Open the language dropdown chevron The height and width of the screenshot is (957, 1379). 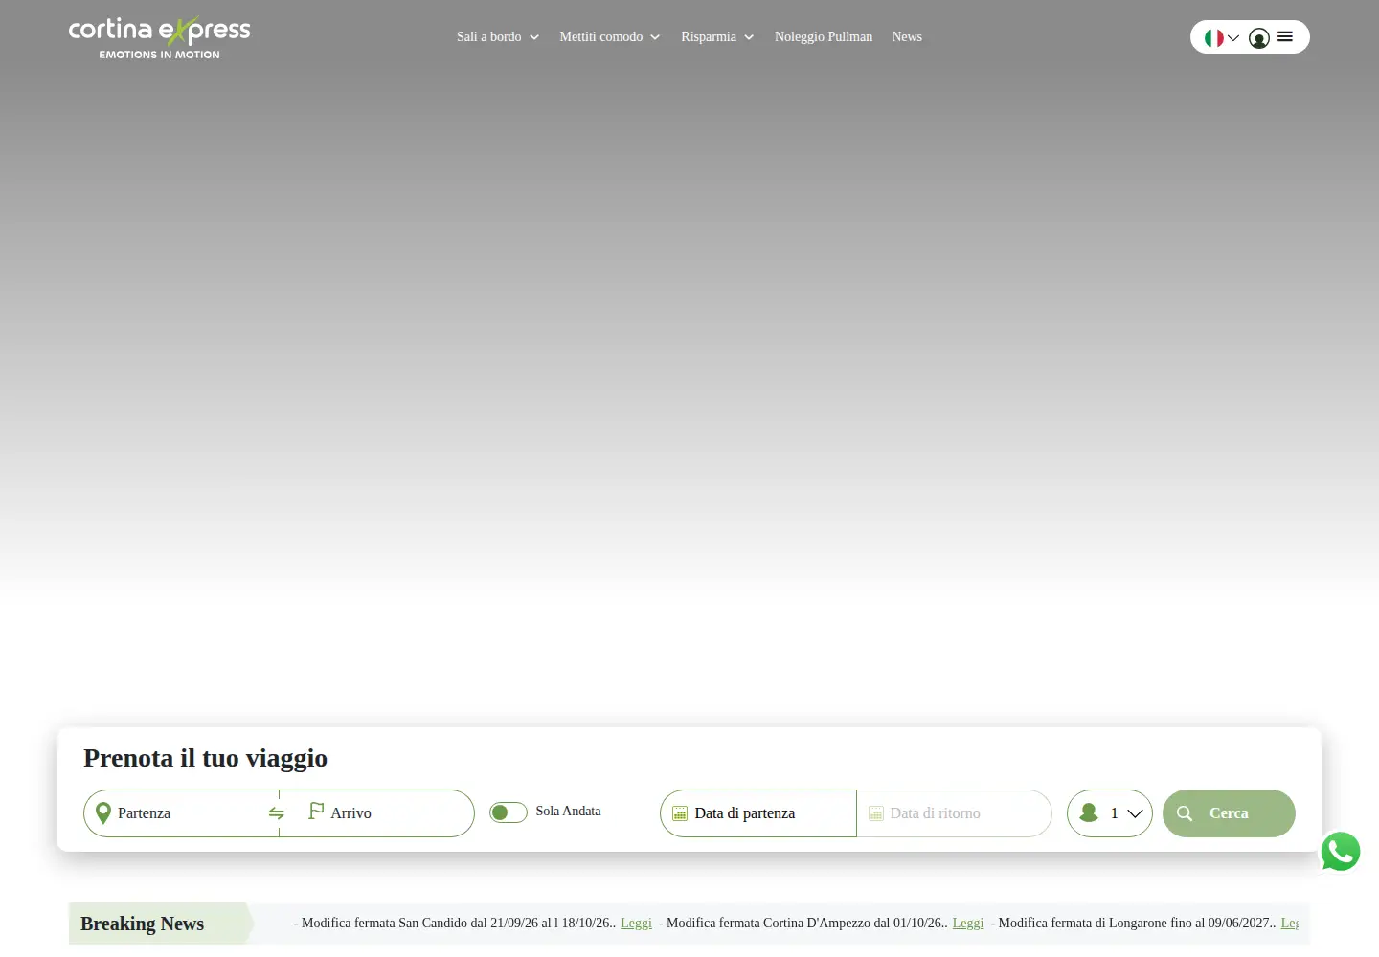1233,38
